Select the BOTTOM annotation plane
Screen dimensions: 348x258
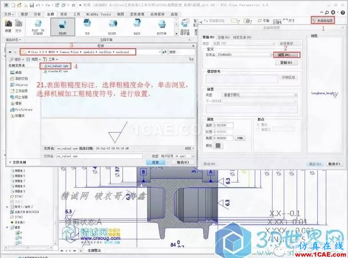tap(162, 27)
